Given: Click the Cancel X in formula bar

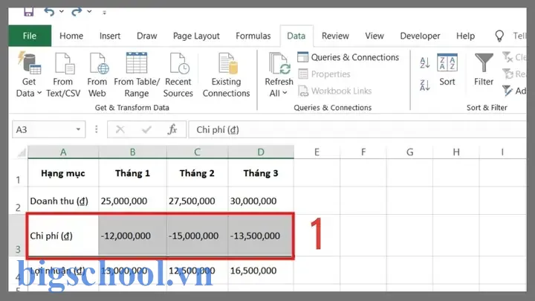Looking at the screenshot, I should 120,129.
